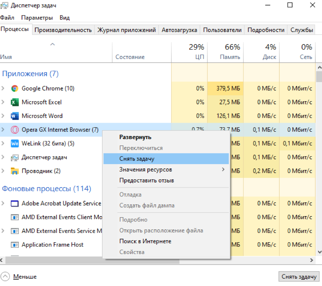Open the Значения ресурсов submenu
The height and width of the screenshot is (286, 322).
(166, 170)
